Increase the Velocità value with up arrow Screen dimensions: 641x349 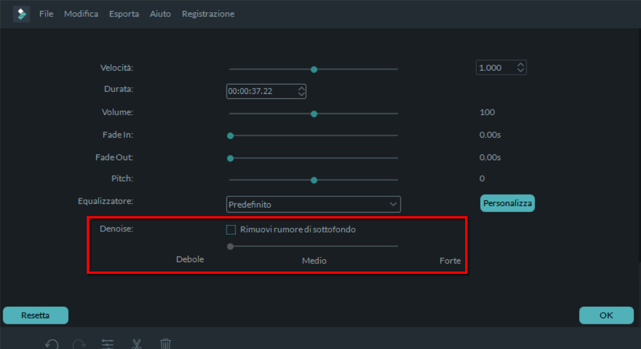click(520, 65)
